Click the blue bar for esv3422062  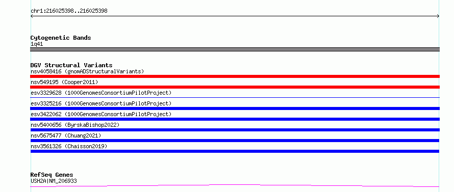(x=235, y=119)
